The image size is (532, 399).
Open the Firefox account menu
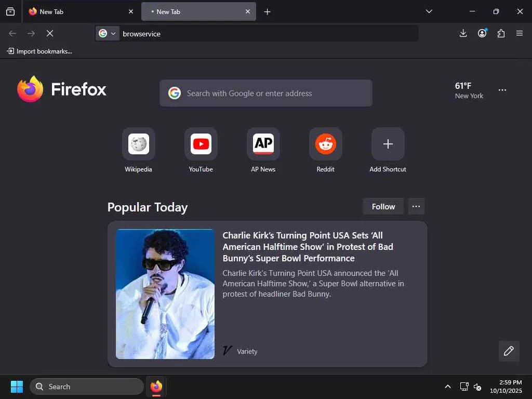482,33
